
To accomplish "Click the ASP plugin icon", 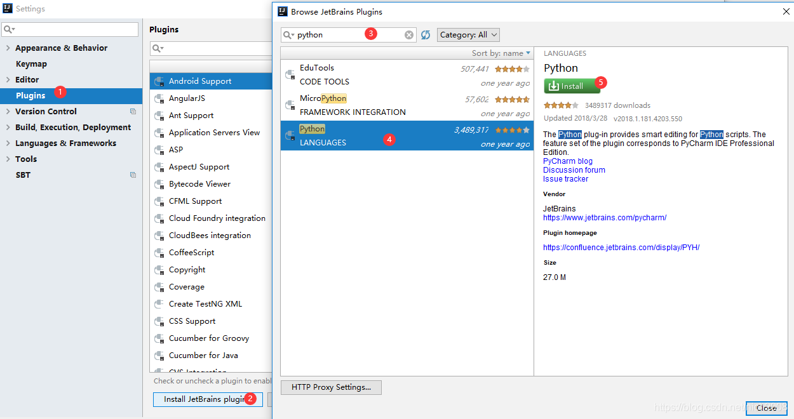I will click(159, 150).
